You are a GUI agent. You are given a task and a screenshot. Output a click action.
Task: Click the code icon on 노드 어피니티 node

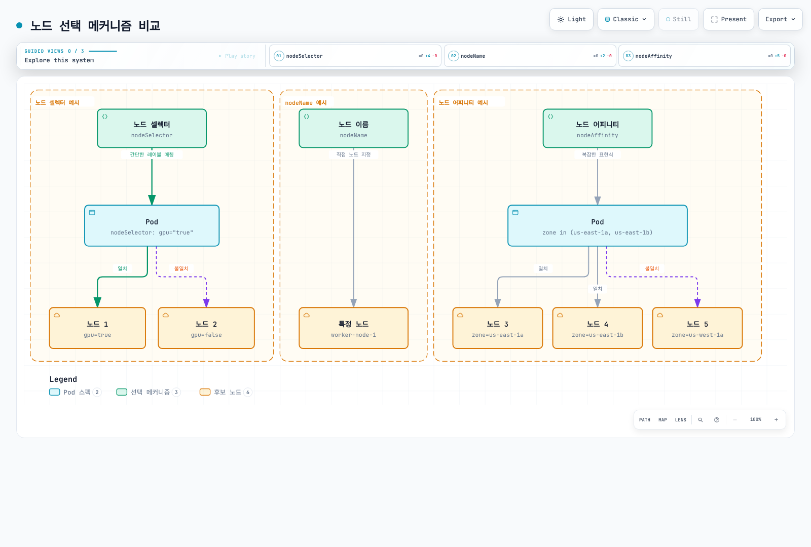[x=550, y=116]
